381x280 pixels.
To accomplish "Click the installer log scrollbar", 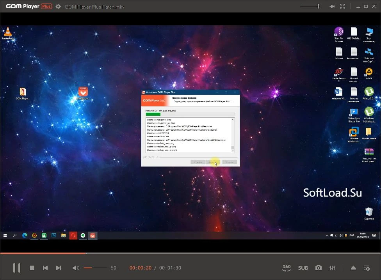I will point(233,135).
